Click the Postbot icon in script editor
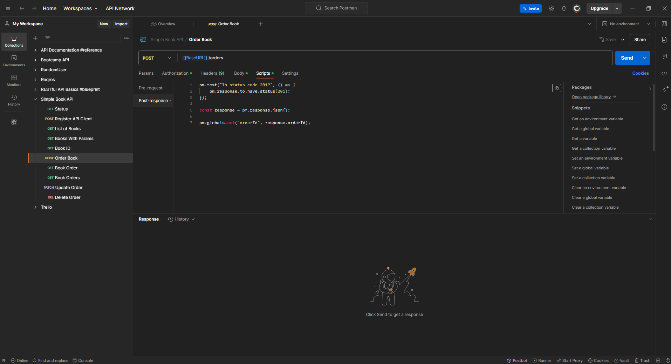 pyautogui.click(x=557, y=88)
